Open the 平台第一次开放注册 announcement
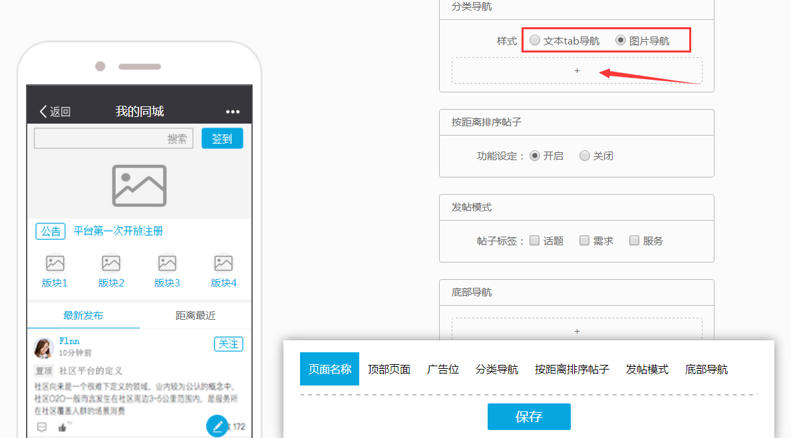791x438 pixels. [x=118, y=231]
